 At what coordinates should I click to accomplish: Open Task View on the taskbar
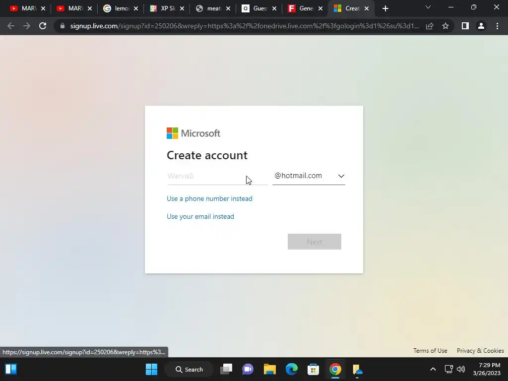226,369
